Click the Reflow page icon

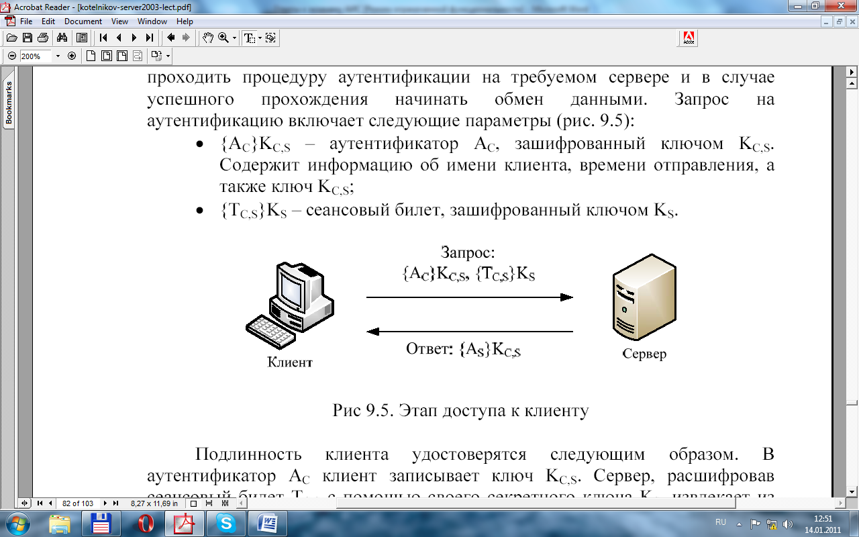click(137, 56)
